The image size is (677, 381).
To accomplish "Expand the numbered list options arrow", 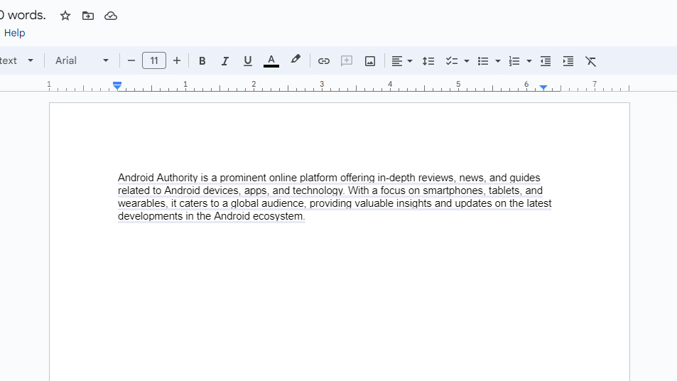I will pyautogui.click(x=529, y=61).
